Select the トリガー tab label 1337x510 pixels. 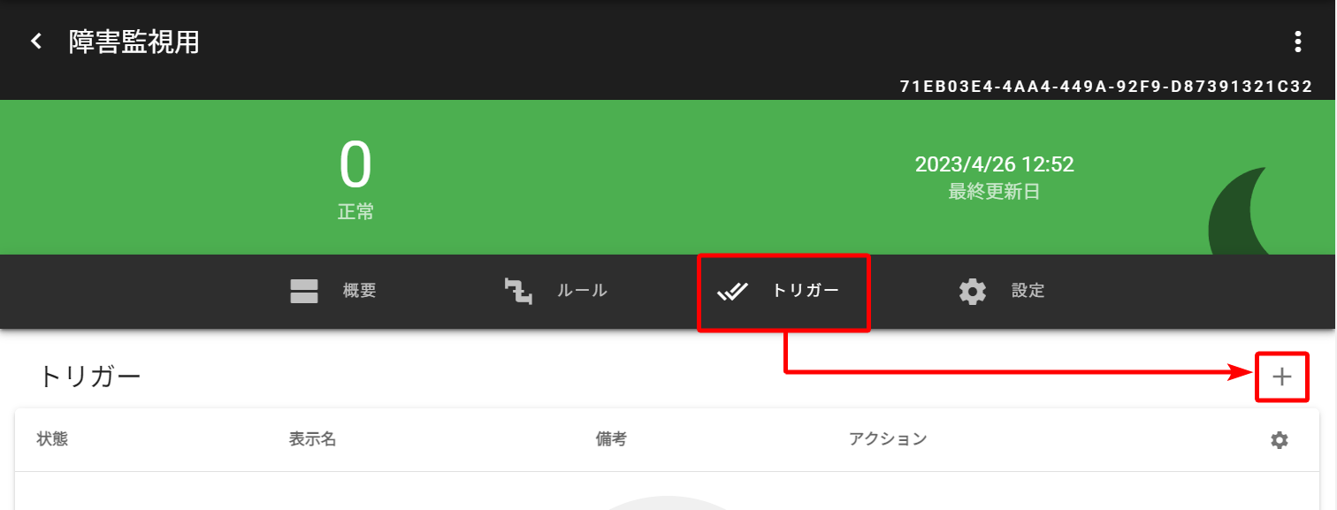pos(805,291)
